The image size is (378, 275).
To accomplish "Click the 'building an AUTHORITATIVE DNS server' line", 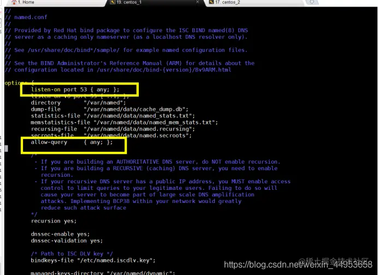I will 157,162.
